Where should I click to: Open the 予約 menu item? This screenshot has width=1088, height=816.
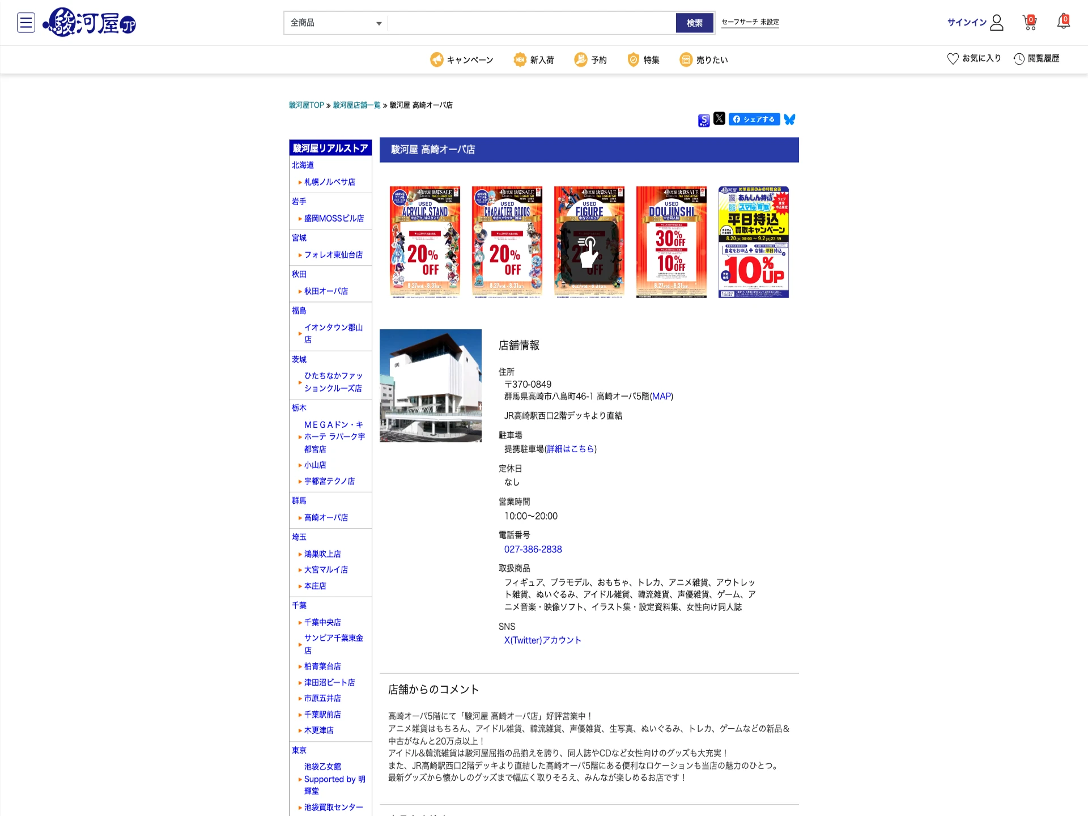point(590,59)
